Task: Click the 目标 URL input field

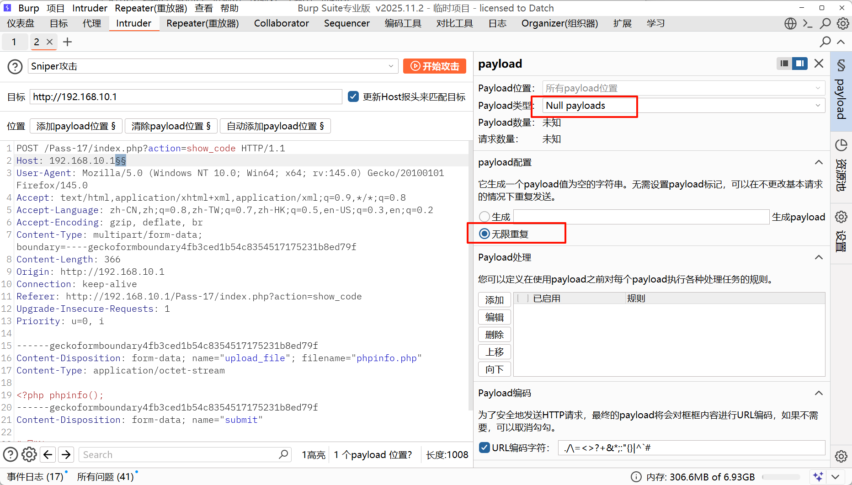Action: (x=186, y=97)
